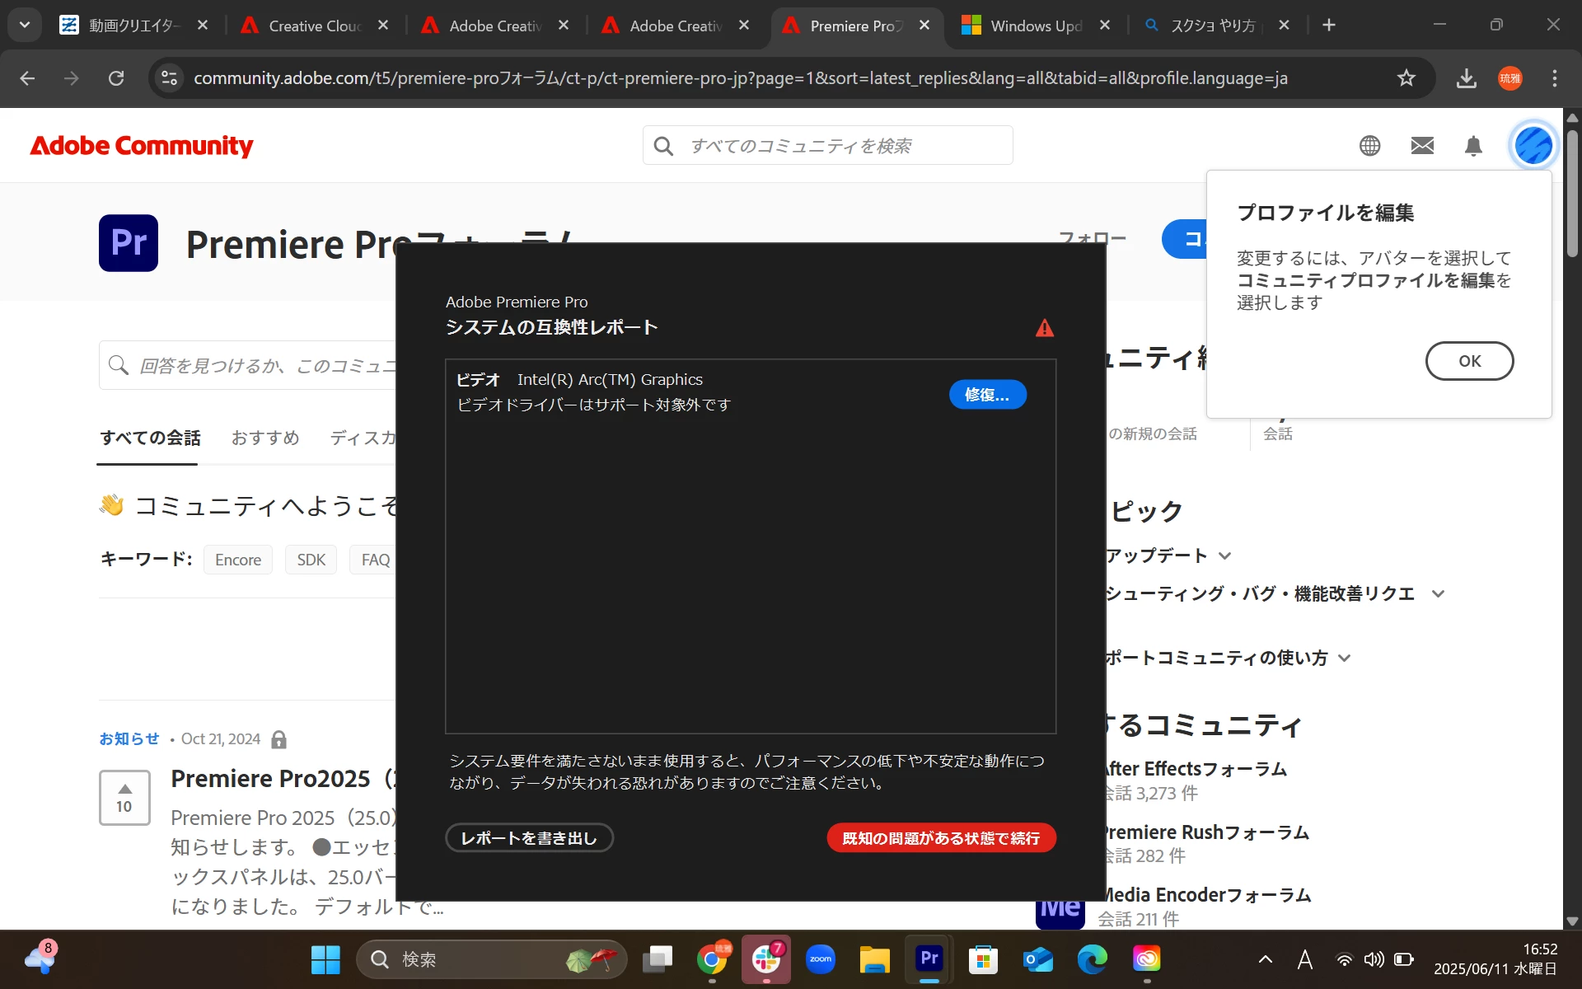
Task: Click the blue profile avatar
Action: tap(1533, 146)
